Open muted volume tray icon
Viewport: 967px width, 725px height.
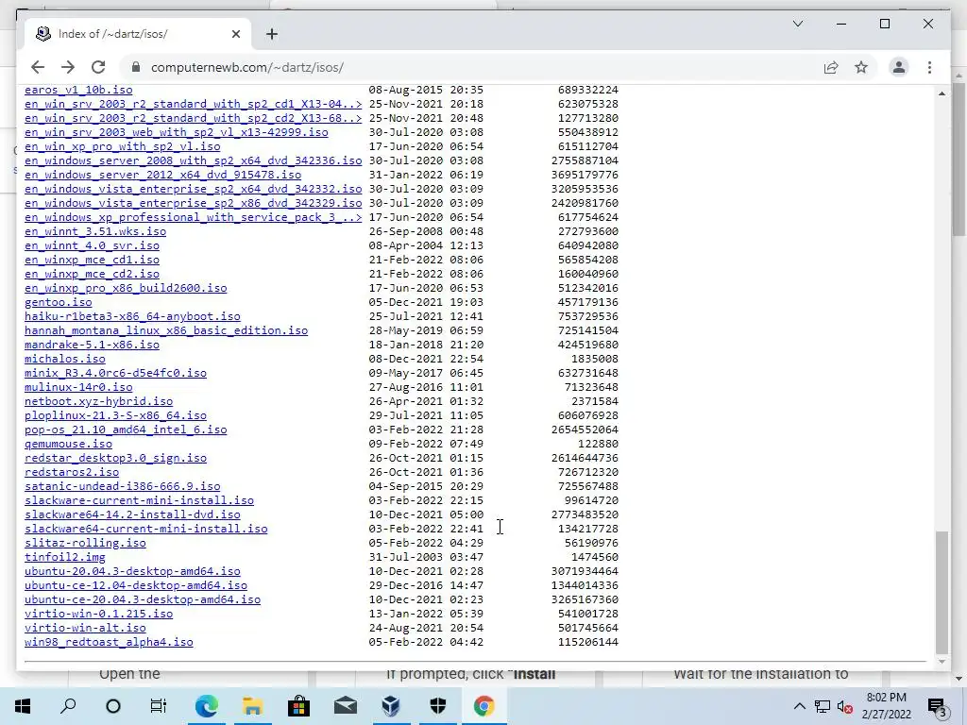[x=845, y=706]
